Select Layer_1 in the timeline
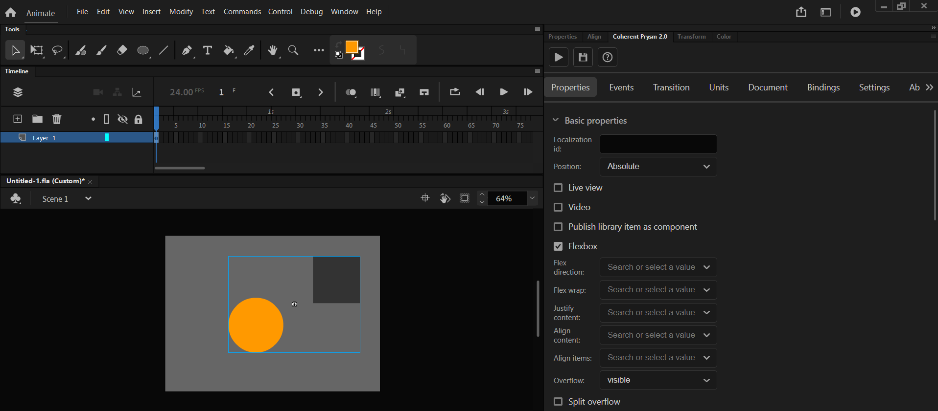This screenshot has width=938, height=411. coord(77,138)
